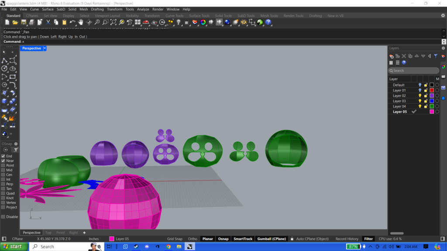Enable the Mid osnap checkbox
The height and width of the screenshot is (251, 447).
3,170
